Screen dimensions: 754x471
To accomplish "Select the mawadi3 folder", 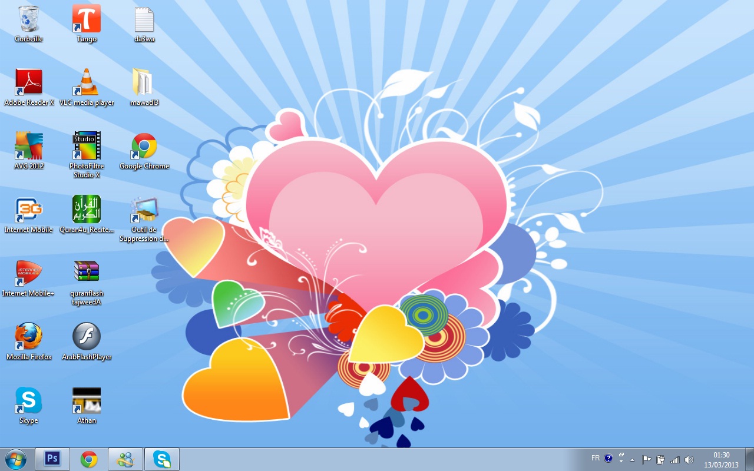I will pyautogui.click(x=144, y=87).
